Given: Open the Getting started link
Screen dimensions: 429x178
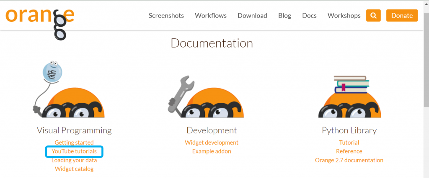Looking at the screenshot, I should coord(74,142).
